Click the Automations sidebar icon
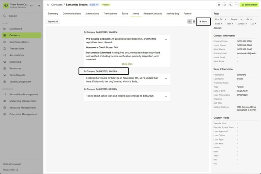261x174 pixels. pos(5,55)
